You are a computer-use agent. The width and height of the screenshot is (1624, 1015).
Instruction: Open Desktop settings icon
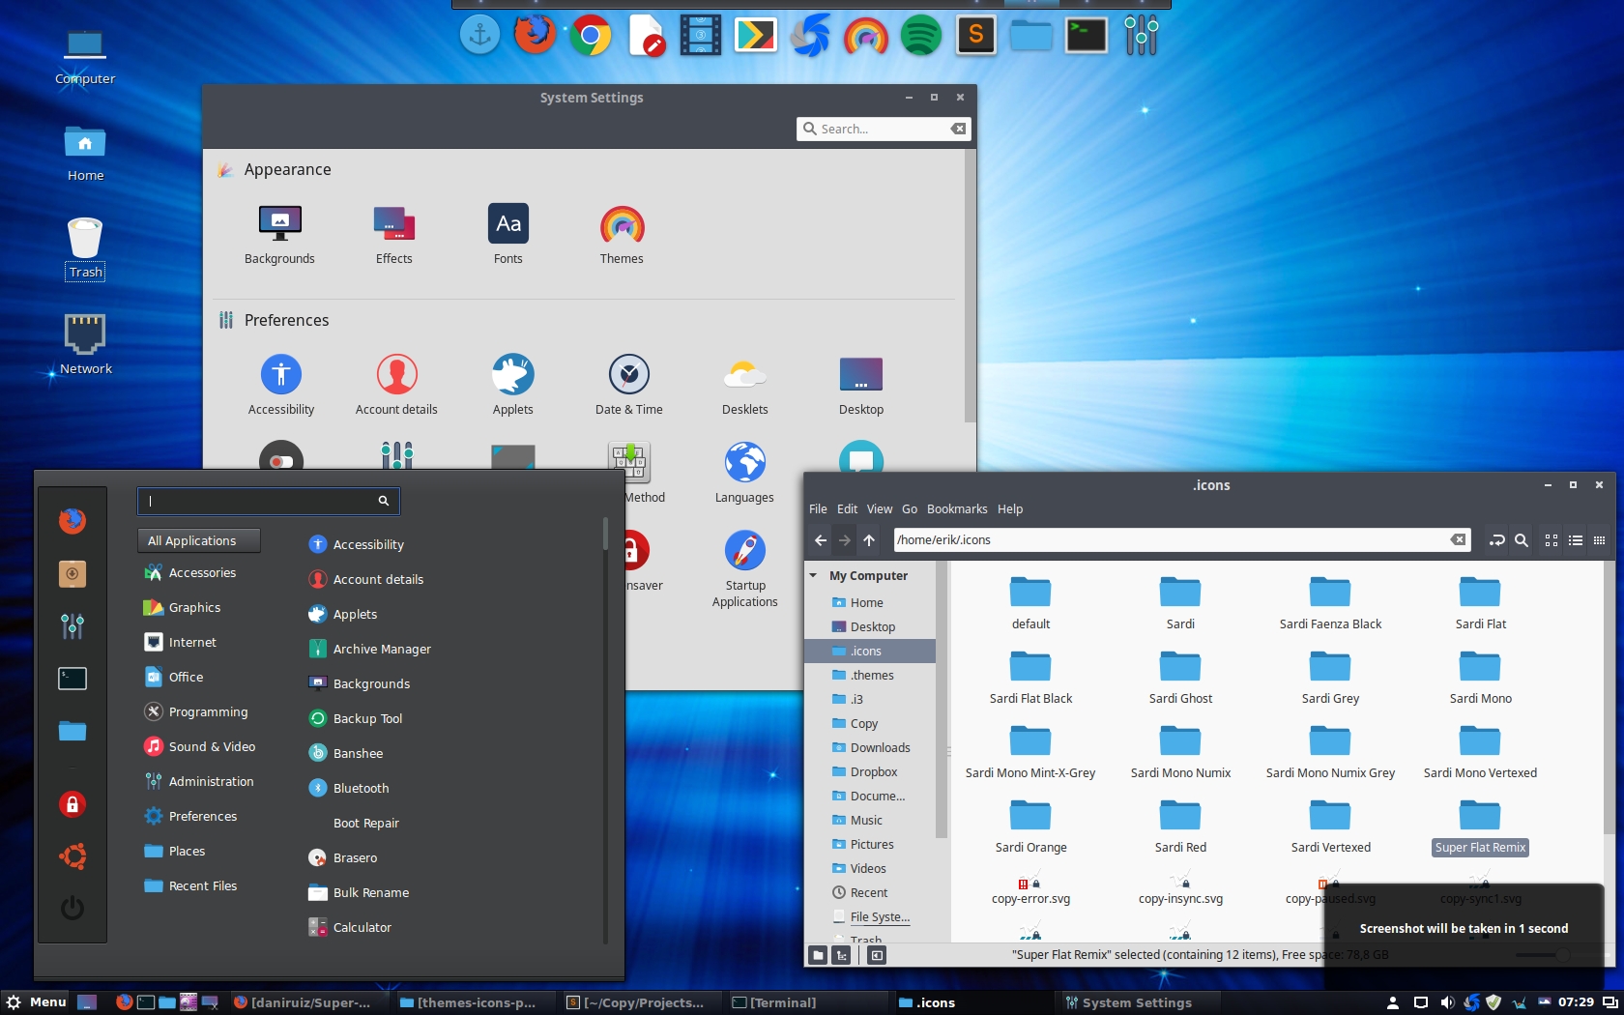click(x=860, y=385)
